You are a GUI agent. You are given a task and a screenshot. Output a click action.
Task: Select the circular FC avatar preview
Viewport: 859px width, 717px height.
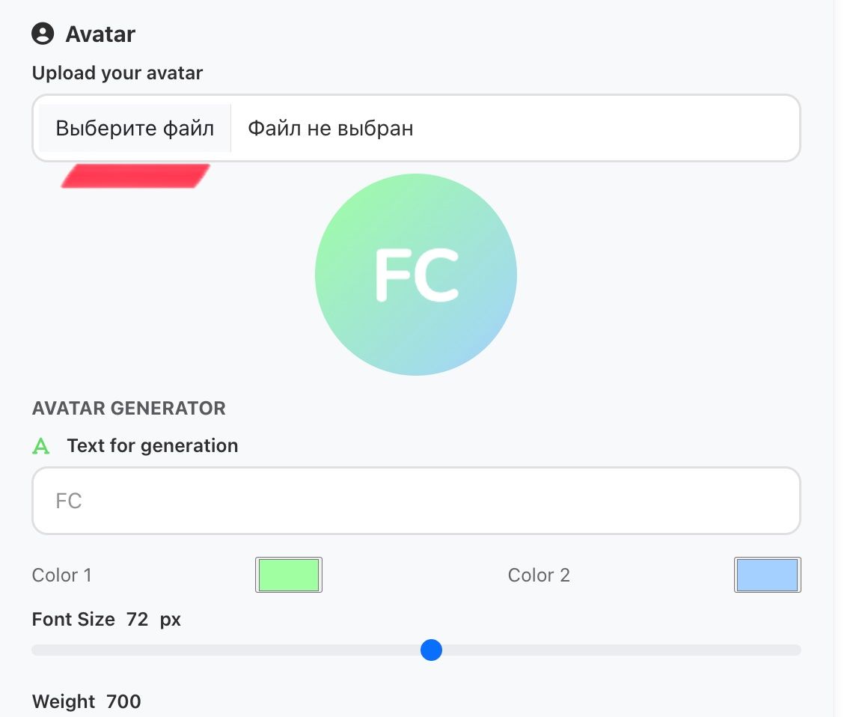[x=415, y=274]
